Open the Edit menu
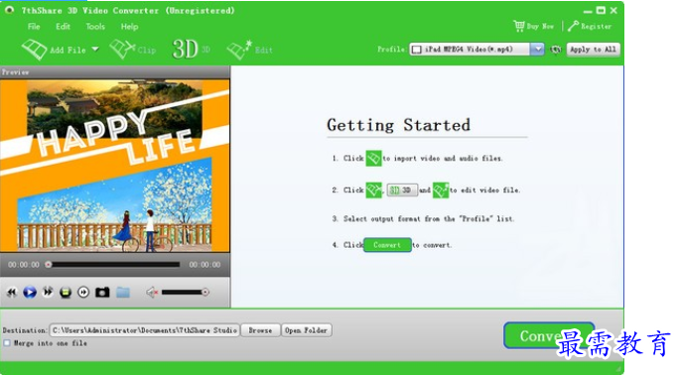679x375 pixels. click(x=63, y=27)
